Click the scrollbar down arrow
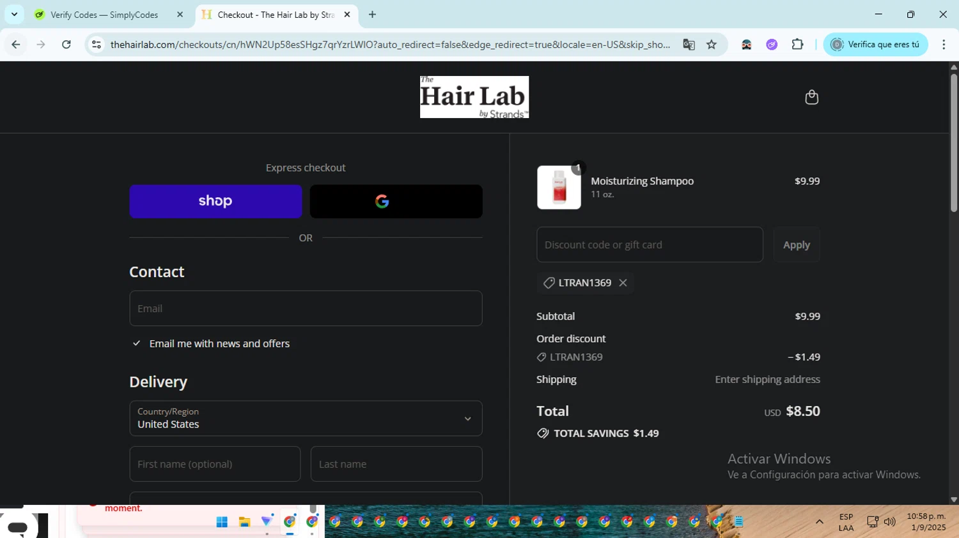959x538 pixels. click(x=954, y=500)
